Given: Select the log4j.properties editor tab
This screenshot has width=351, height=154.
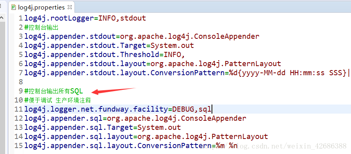Looking at the screenshot, I should click(42, 7).
